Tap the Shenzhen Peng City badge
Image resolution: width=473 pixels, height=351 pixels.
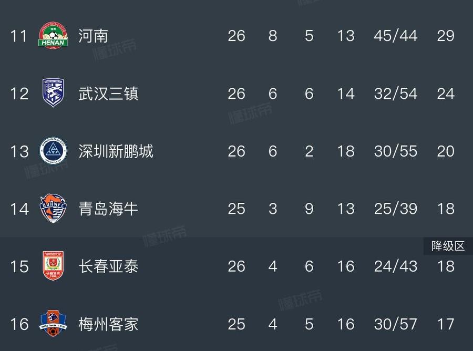coord(53,150)
